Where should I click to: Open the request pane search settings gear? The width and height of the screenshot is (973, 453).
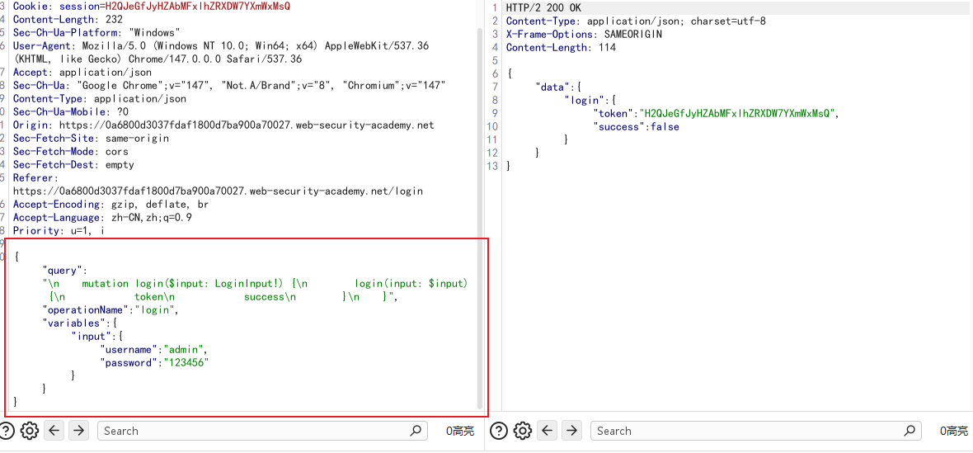click(29, 431)
